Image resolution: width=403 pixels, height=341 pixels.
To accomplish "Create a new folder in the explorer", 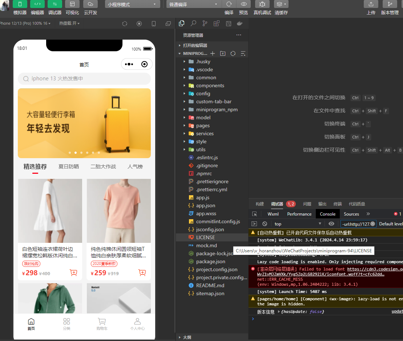I will [223, 53].
